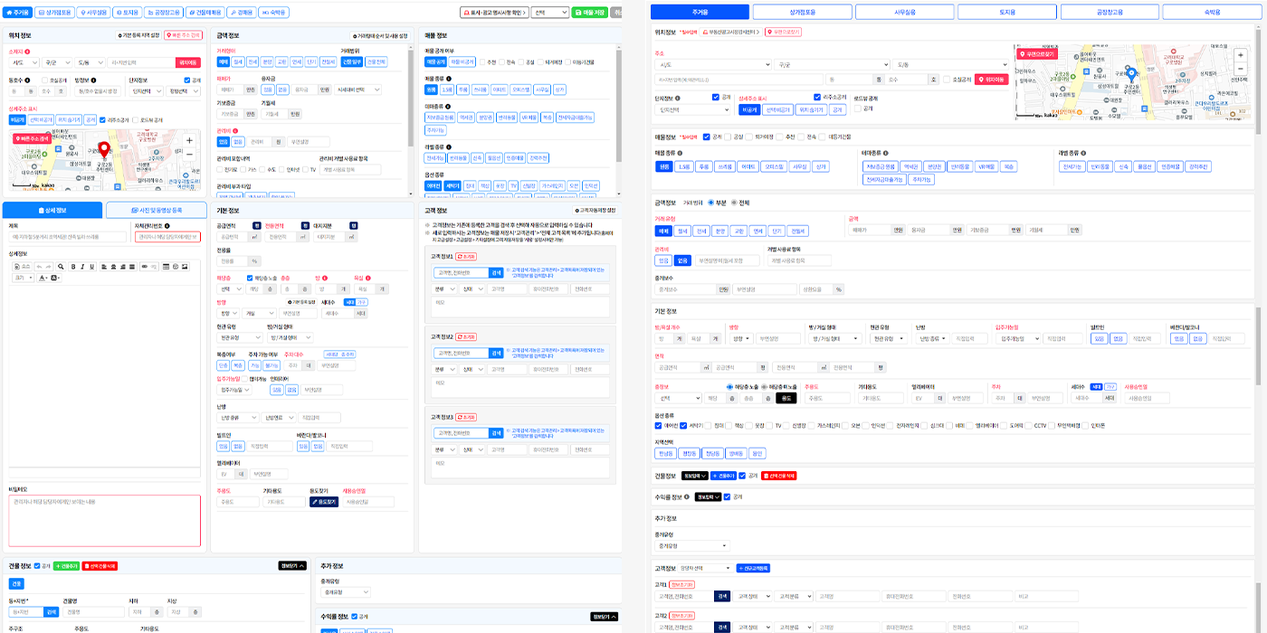Click the info icon beside right-layout 매물 종류
Image resolution: width=1267 pixels, height=633 pixels.
[x=680, y=153]
